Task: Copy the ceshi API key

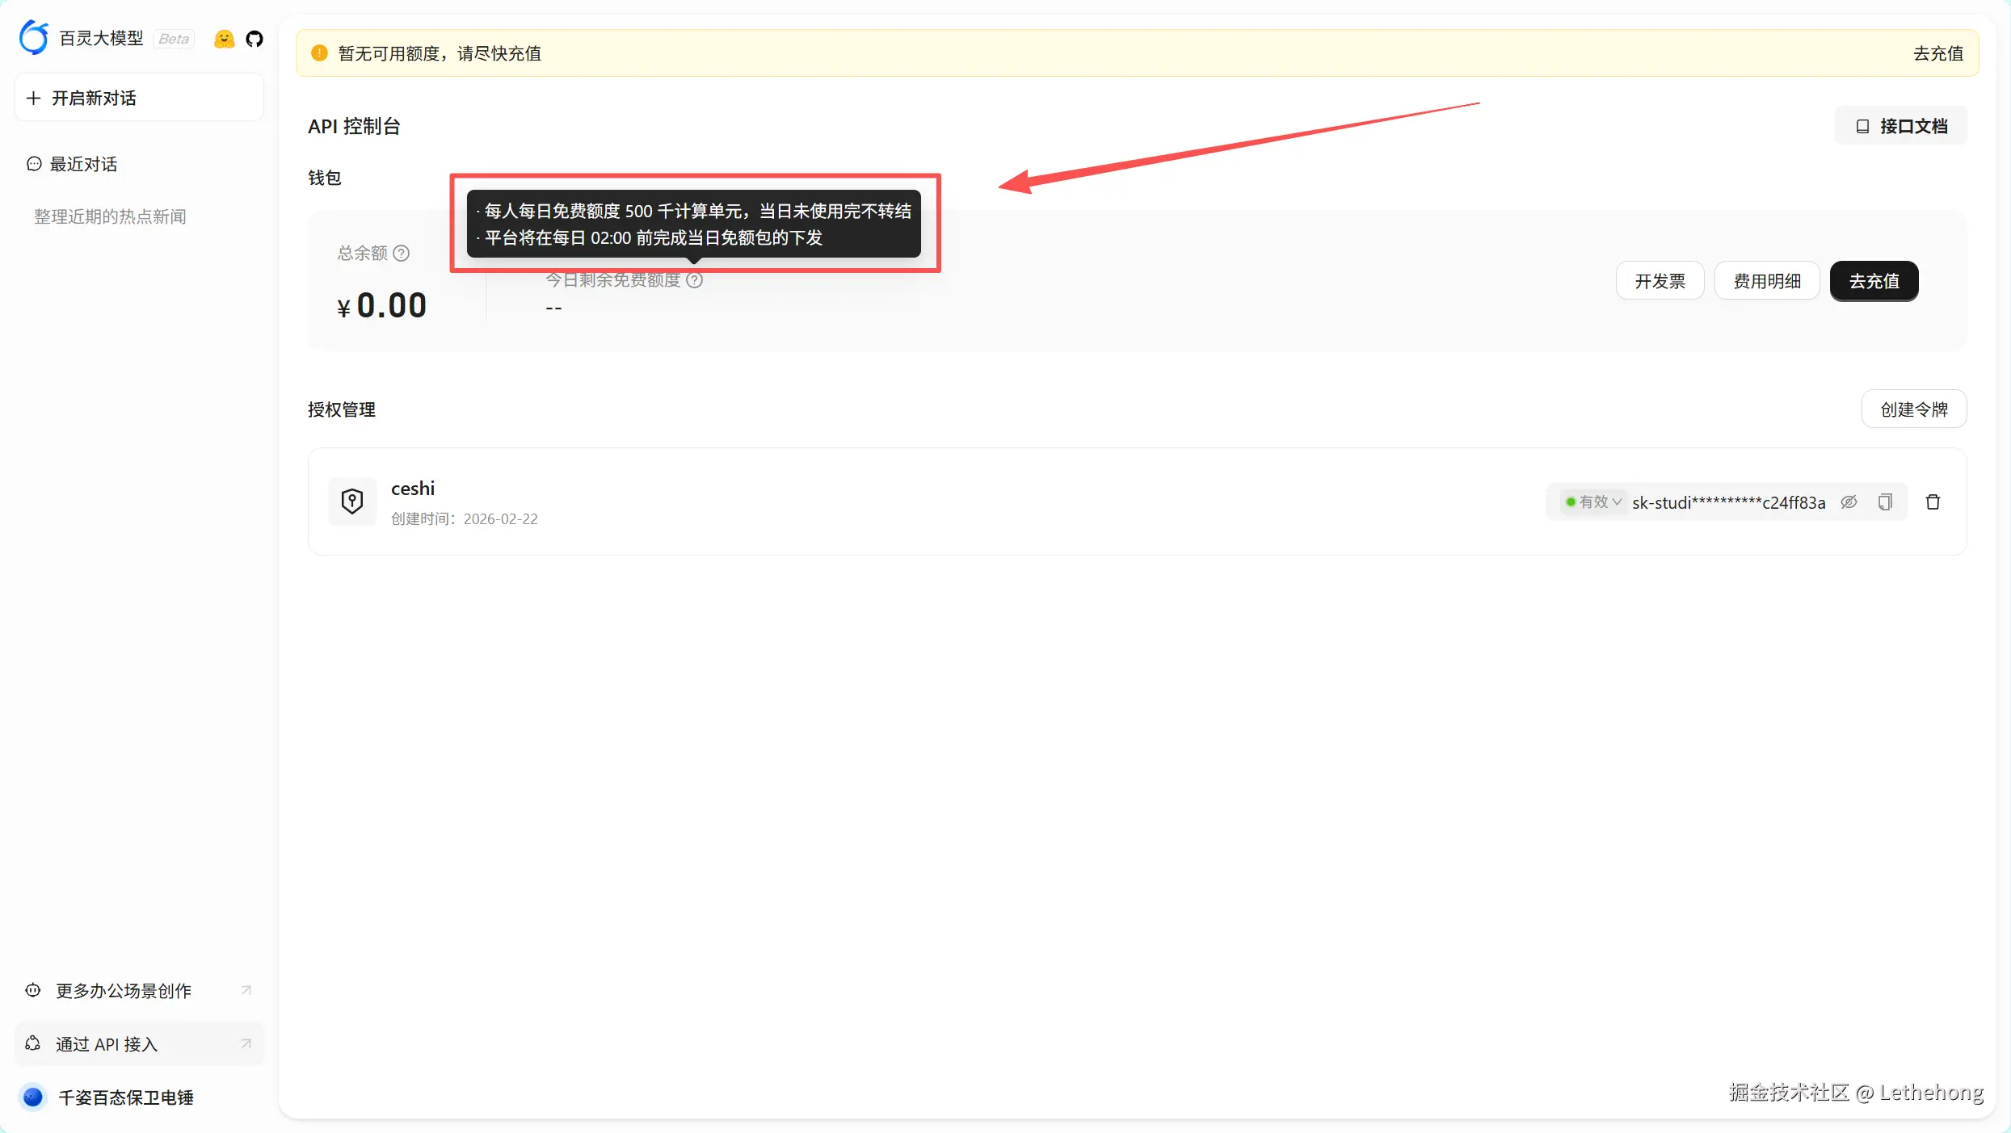Action: pyautogui.click(x=1885, y=502)
